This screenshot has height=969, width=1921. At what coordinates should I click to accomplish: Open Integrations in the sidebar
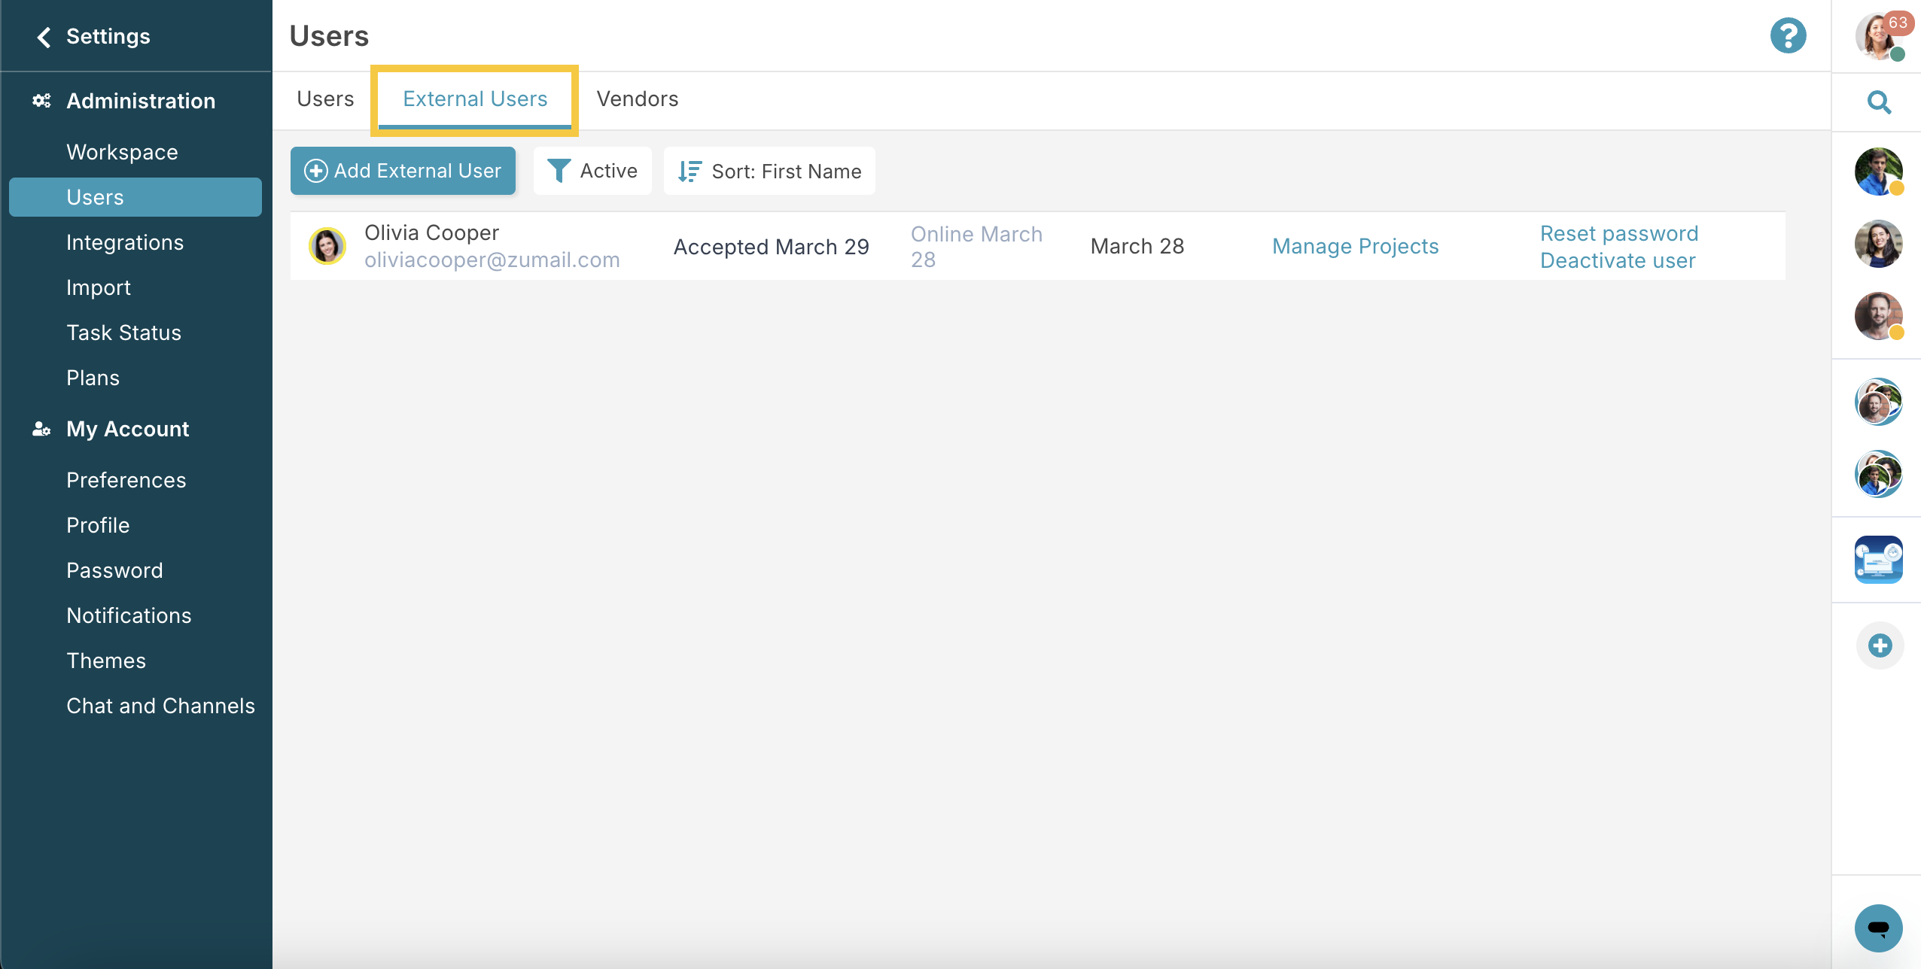pos(125,242)
